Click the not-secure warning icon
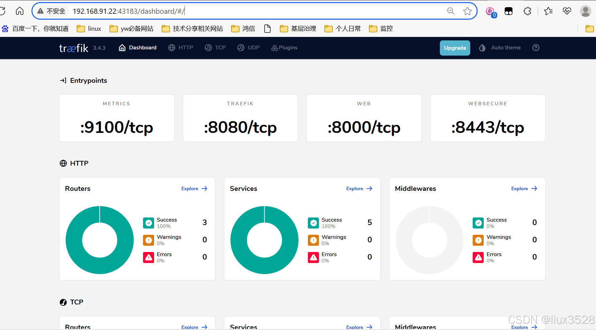This screenshot has height=330, width=596. pos(40,11)
